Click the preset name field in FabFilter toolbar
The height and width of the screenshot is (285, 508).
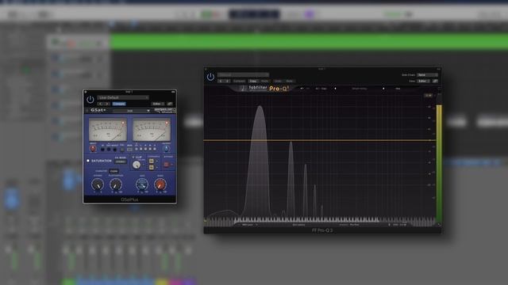pos(360,89)
